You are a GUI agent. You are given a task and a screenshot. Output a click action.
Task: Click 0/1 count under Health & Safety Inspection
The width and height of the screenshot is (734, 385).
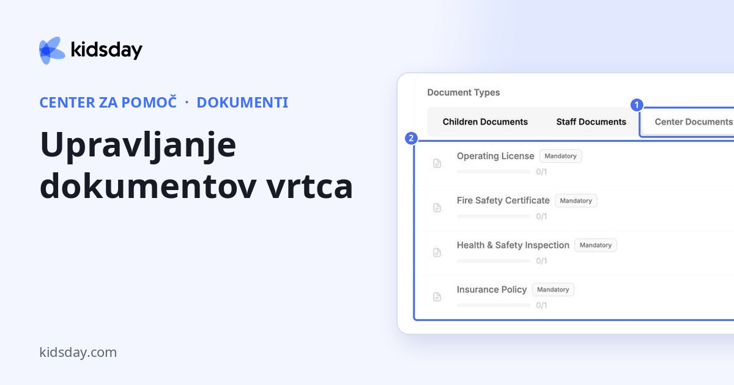541,261
